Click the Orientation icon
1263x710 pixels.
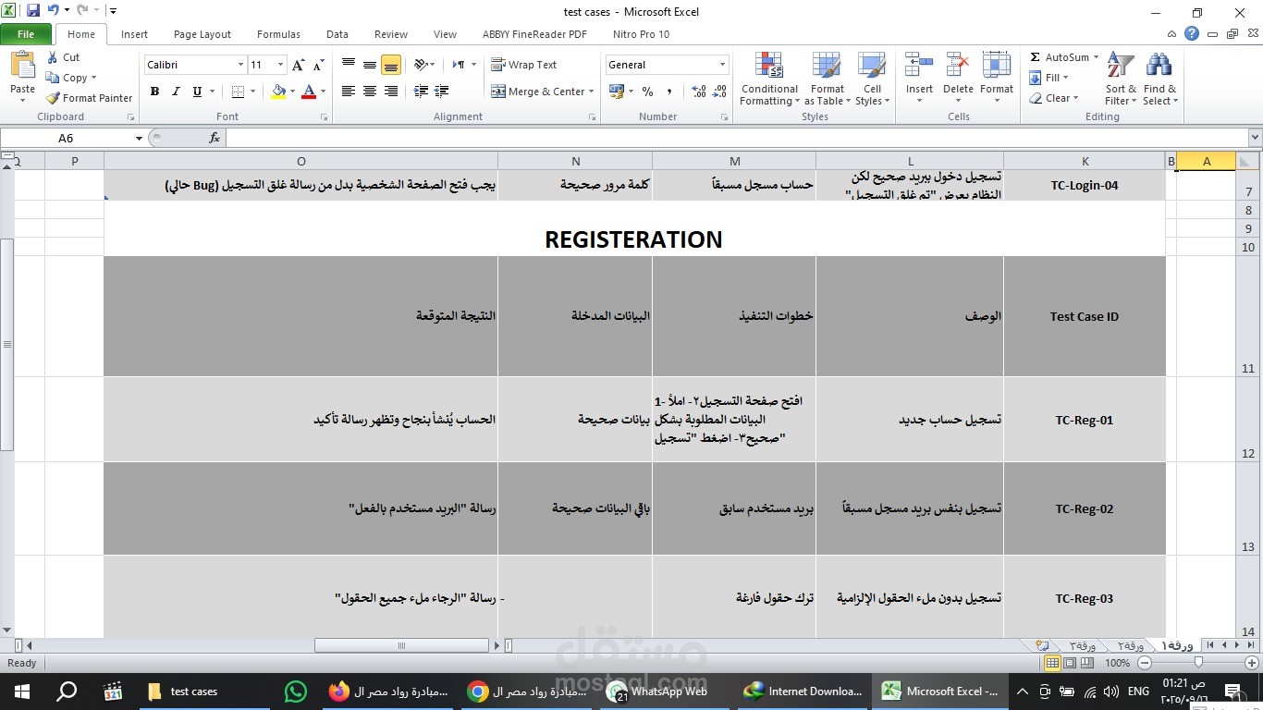[x=421, y=65]
